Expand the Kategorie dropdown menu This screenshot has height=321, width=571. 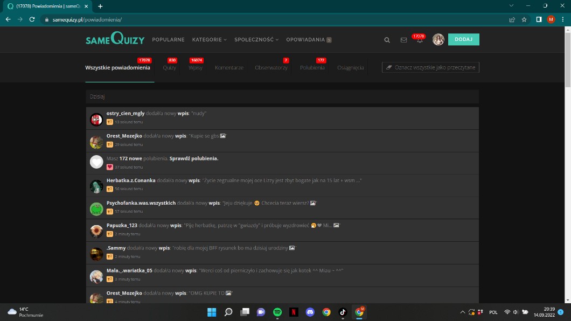coord(209,40)
